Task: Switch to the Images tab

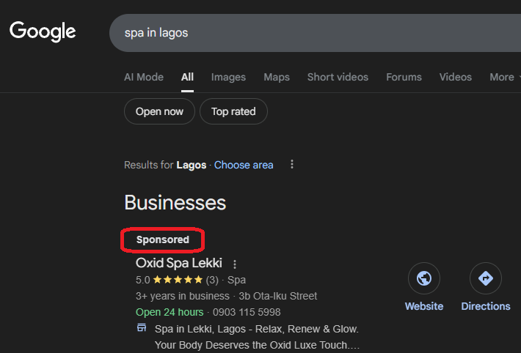Action: click(228, 77)
